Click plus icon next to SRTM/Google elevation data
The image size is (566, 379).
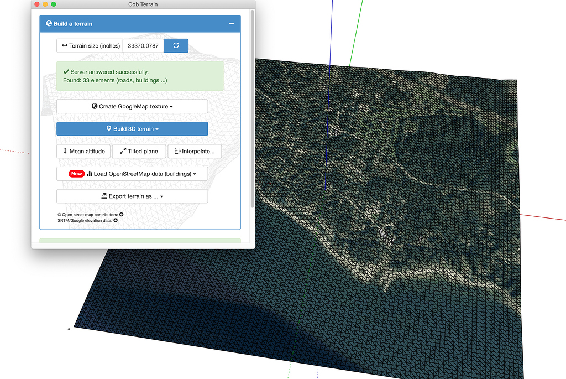click(115, 220)
